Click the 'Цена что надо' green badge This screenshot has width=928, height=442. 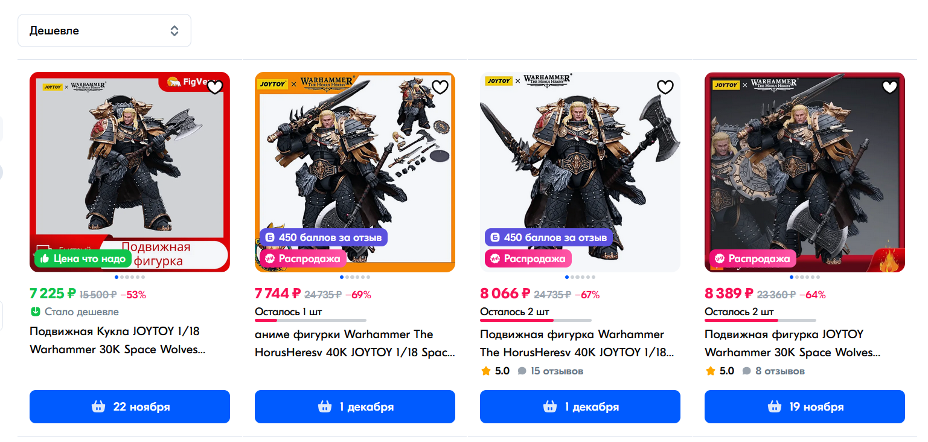click(x=83, y=258)
